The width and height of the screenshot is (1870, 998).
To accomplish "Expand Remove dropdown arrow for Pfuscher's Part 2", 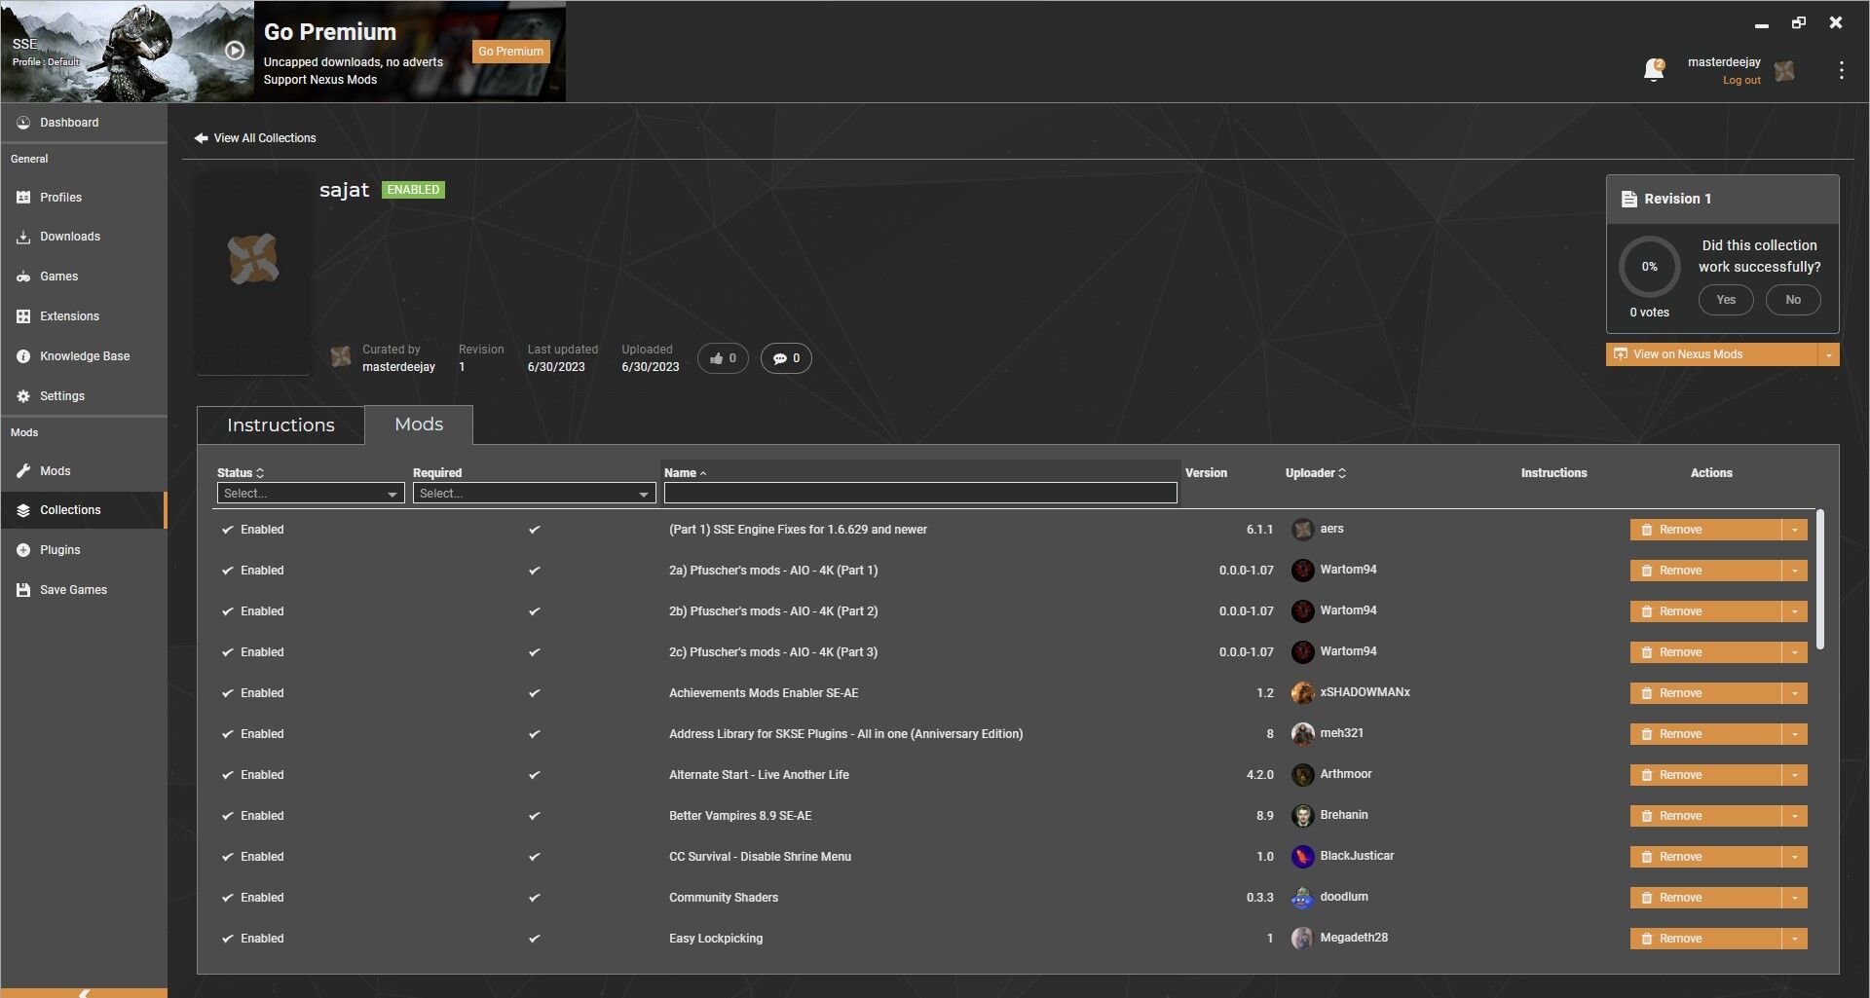I will tap(1795, 611).
